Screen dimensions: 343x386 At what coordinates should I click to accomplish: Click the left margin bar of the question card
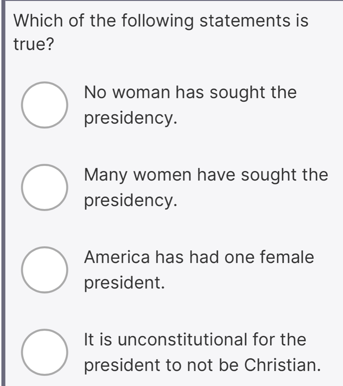point(3,196)
